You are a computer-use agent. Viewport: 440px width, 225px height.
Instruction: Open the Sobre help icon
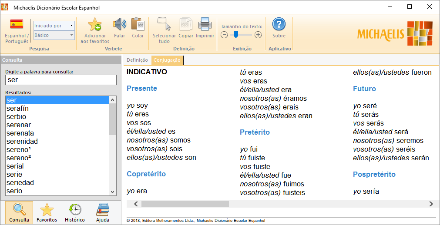pyautogui.click(x=279, y=24)
